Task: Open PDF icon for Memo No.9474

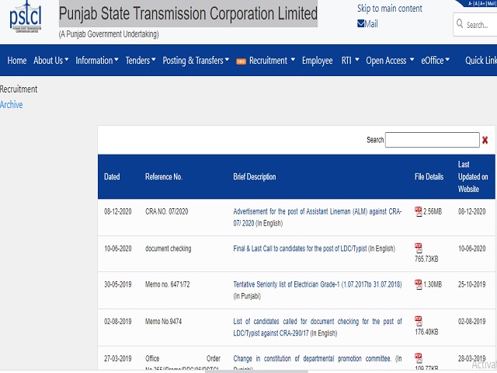Action: 418,321
